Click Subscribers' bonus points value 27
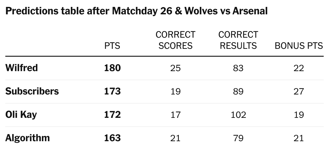329x155 pixels. point(299,92)
